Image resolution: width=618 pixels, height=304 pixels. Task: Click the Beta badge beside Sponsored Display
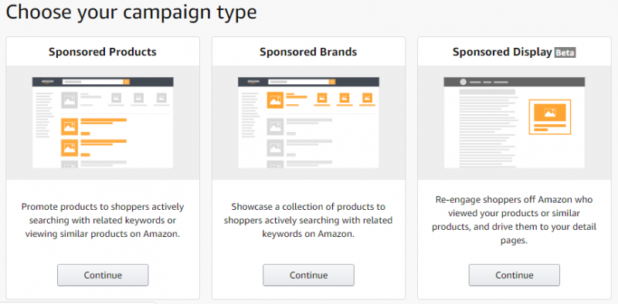565,52
